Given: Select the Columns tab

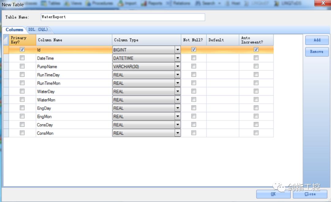Looking at the screenshot, I should point(14,30).
